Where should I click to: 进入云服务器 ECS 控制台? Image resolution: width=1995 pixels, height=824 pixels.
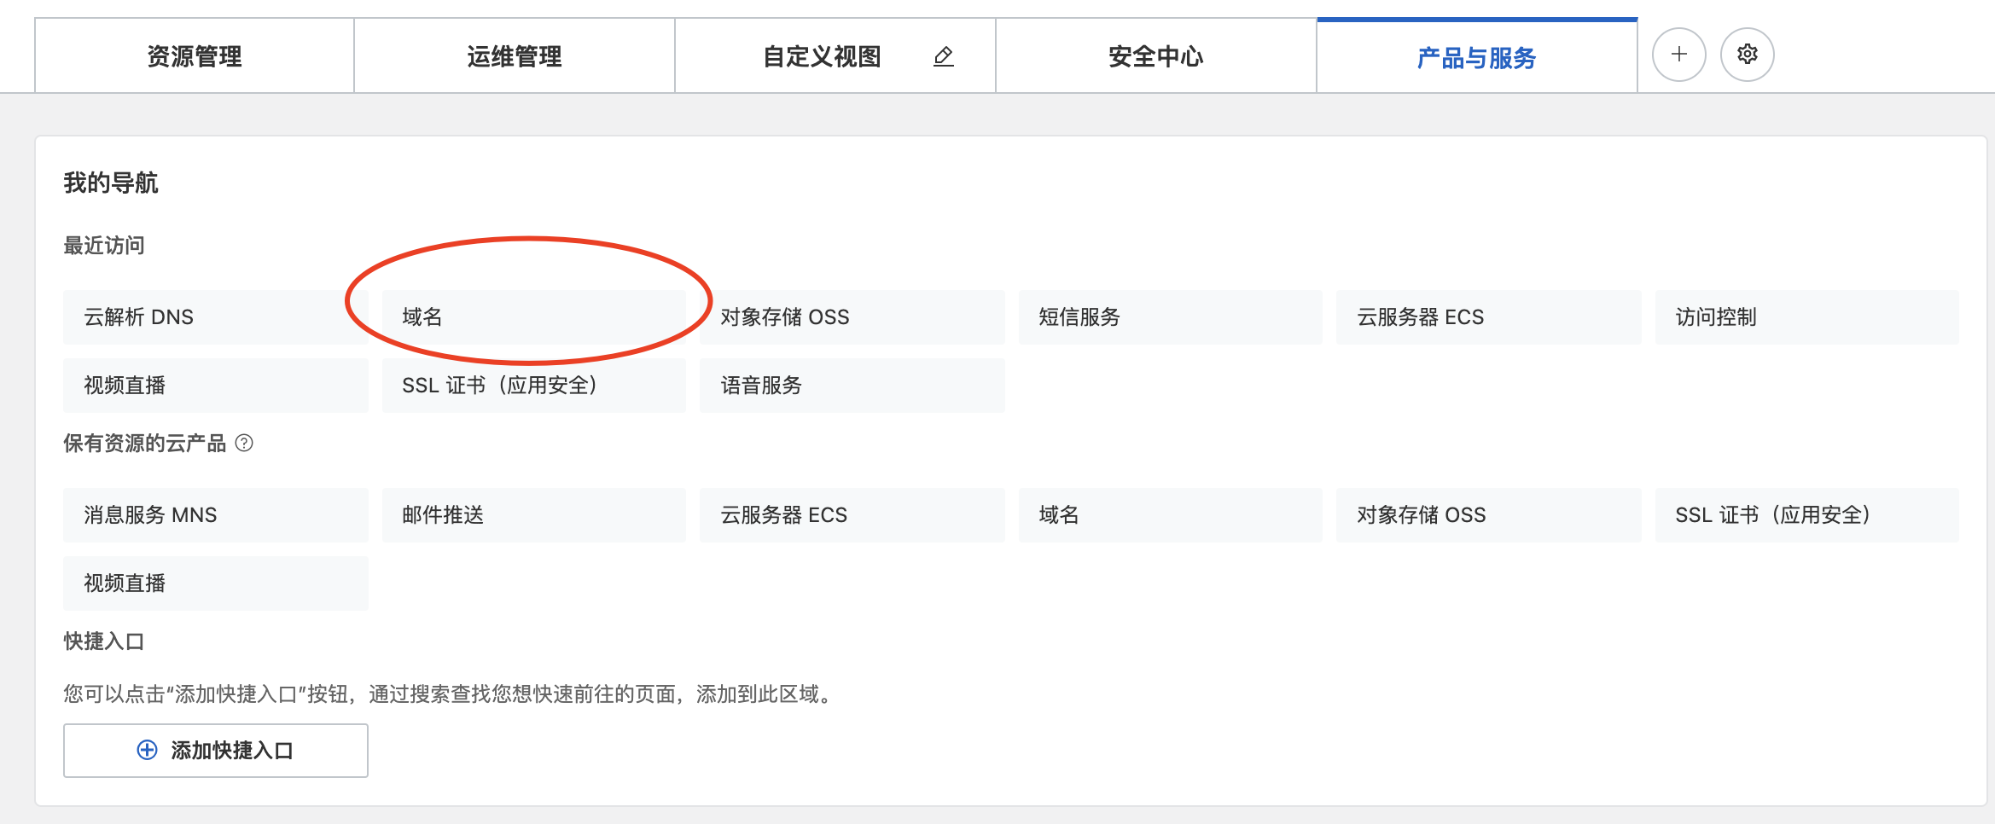pyautogui.click(x=1488, y=316)
